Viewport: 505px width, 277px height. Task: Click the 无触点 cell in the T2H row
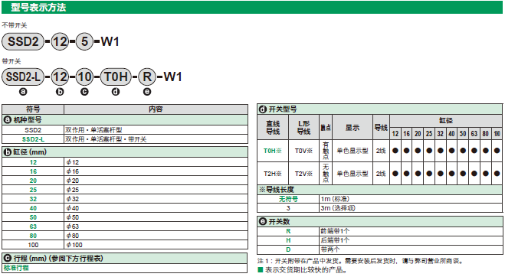click(x=326, y=174)
